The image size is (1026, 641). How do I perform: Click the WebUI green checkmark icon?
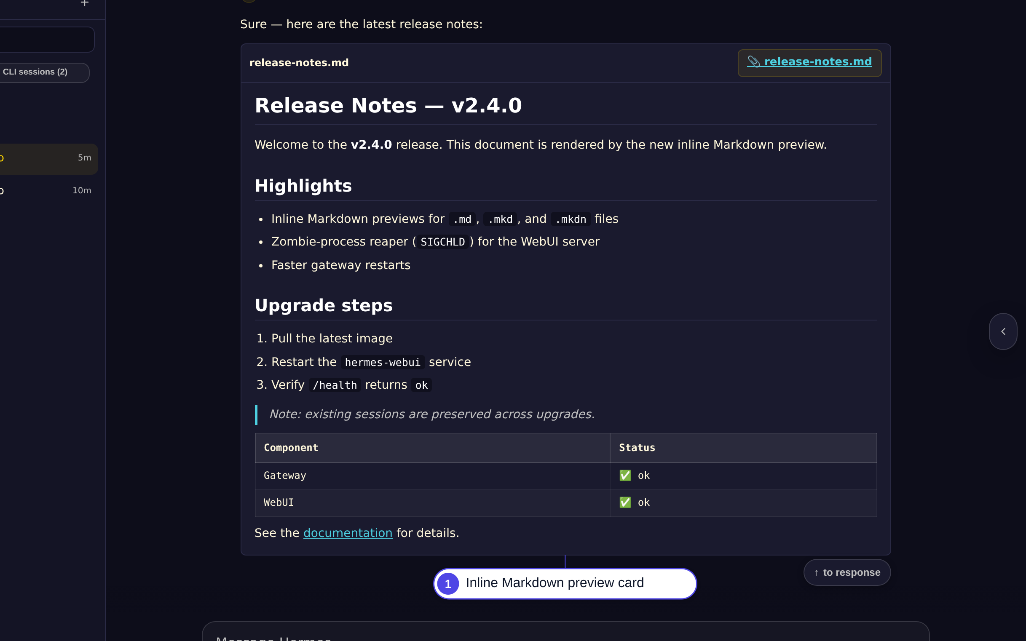625,502
